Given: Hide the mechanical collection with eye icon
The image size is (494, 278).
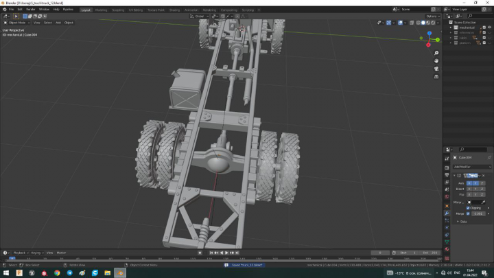Looking at the screenshot, I should click(490, 27).
